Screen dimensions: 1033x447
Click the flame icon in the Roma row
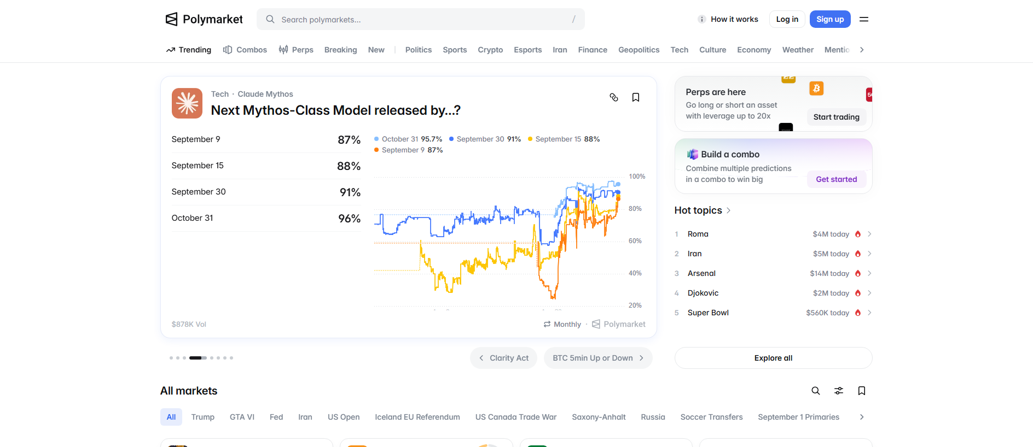858,234
